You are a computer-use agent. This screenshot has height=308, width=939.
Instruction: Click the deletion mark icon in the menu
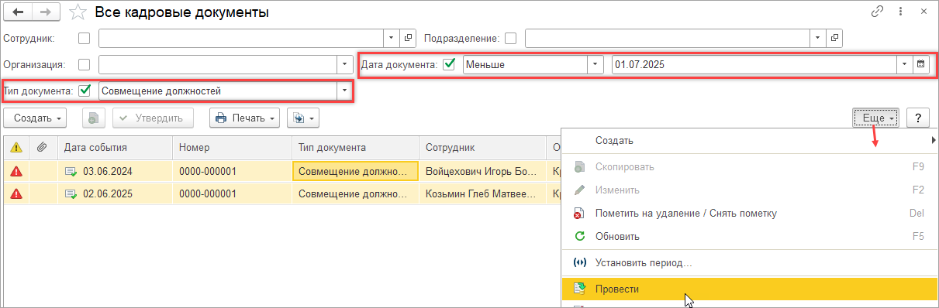click(578, 214)
